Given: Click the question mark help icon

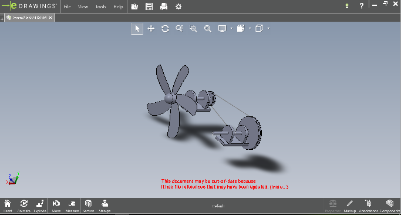Looking at the screenshot, I should point(361,6).
